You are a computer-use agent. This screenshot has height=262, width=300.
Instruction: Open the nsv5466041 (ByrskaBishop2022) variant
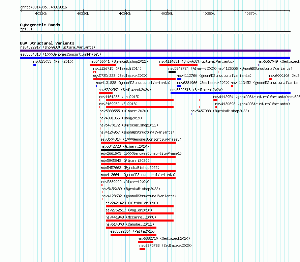(x=119, y=61)
